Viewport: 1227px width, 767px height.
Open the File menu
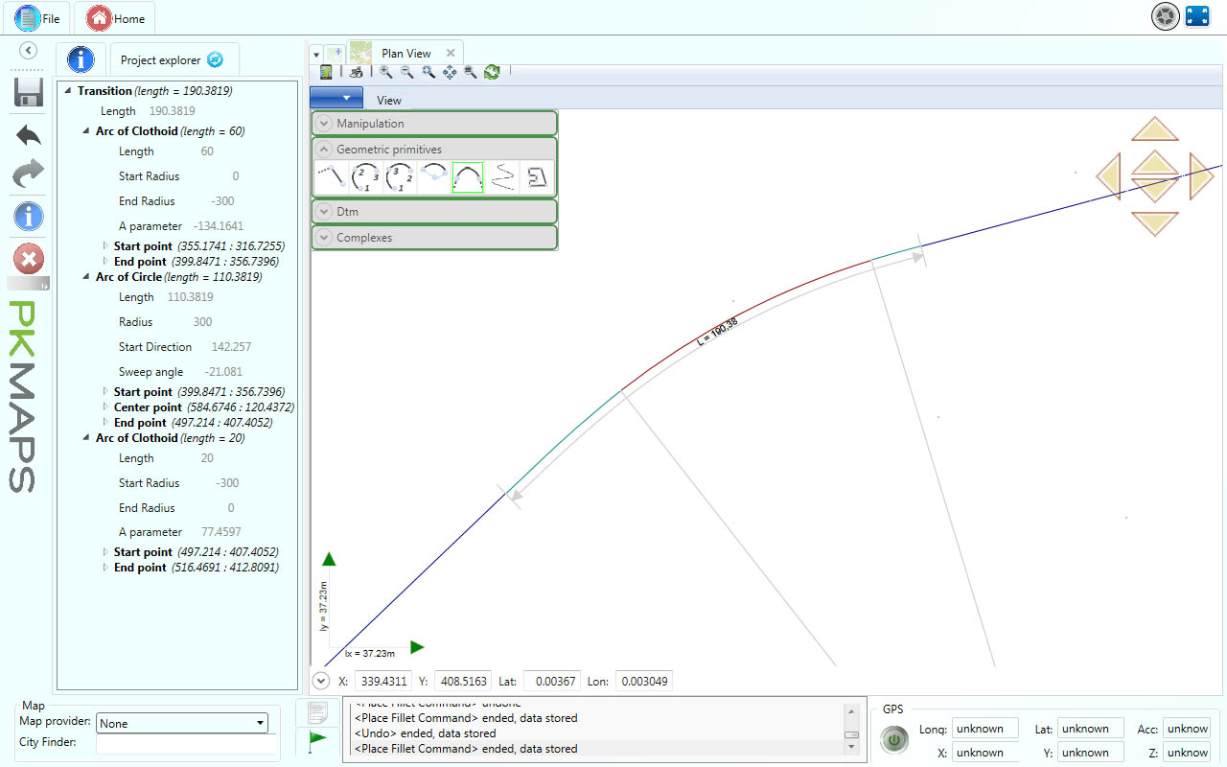38,18
